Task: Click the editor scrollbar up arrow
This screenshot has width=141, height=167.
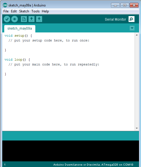Action: click(x=137, y=35)
